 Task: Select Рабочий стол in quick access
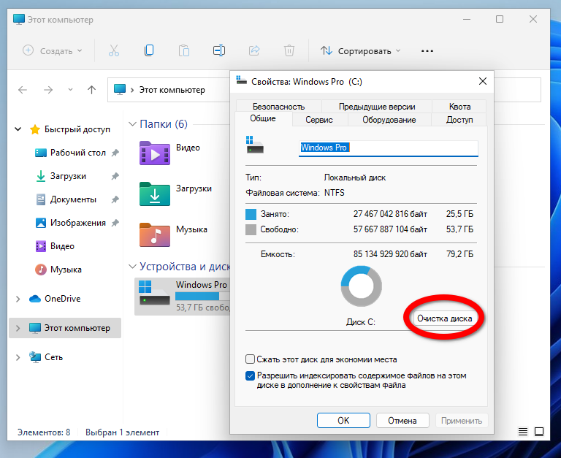click(x=78, y=153)
